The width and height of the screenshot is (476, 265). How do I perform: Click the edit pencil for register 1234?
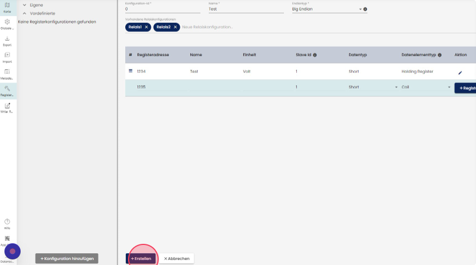click(460, 72)
